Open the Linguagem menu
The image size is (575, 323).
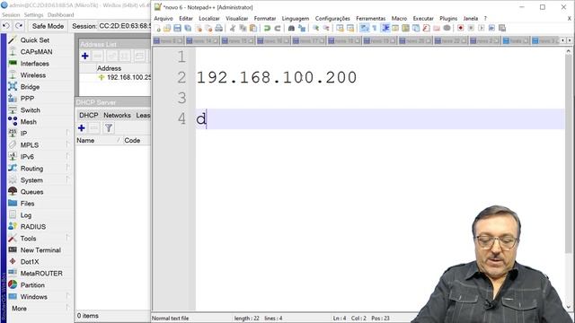tap(296, 18)
